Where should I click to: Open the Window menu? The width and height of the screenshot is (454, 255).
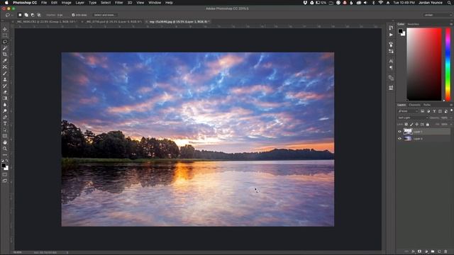(155, 3)
